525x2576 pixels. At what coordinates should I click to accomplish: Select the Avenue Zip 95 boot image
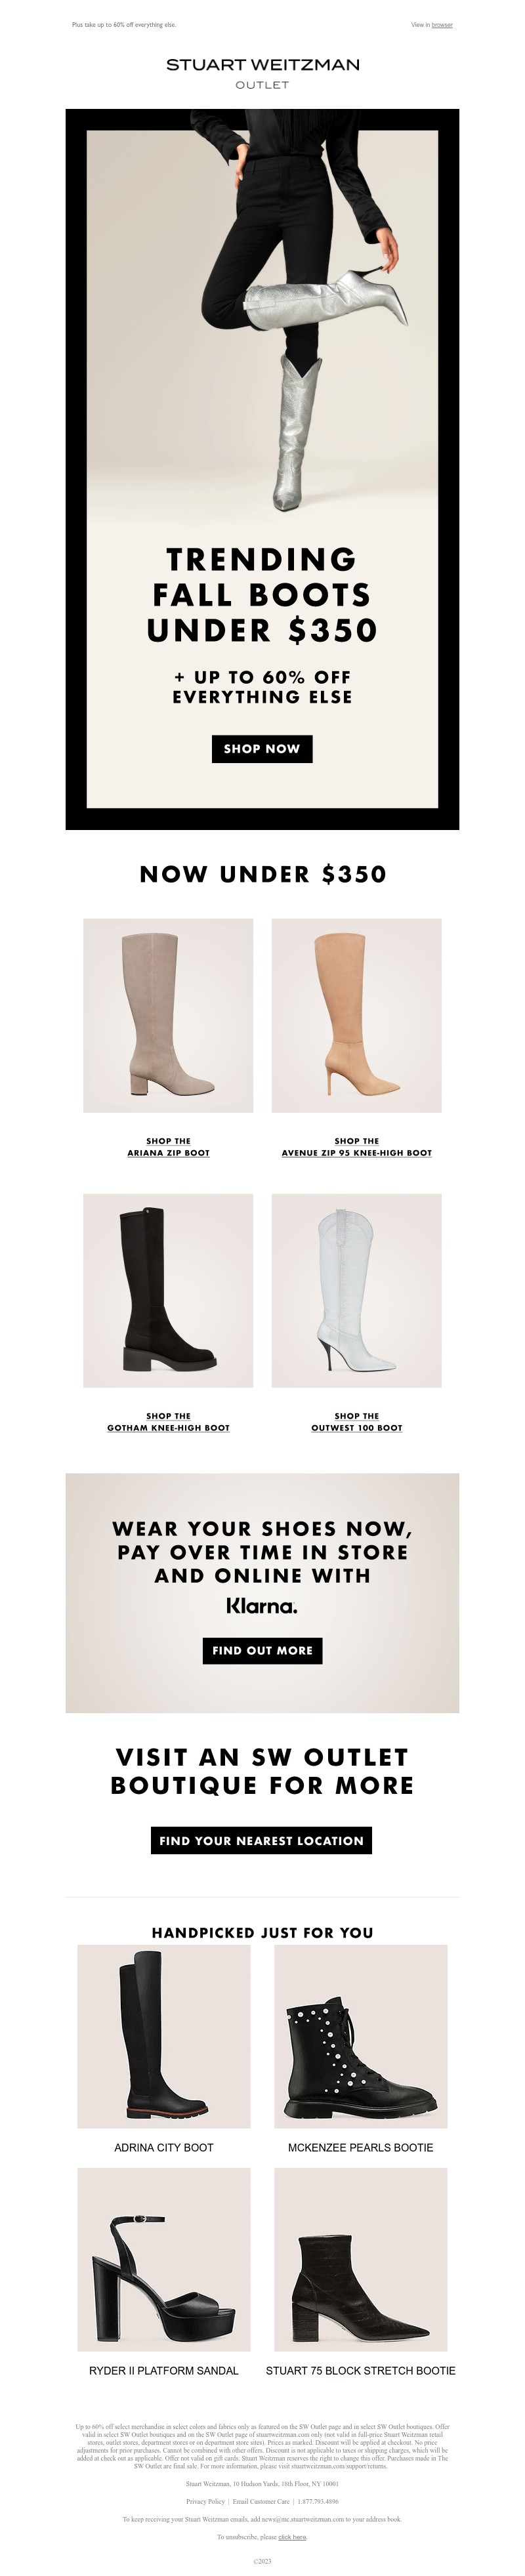tap(357, 1015)
